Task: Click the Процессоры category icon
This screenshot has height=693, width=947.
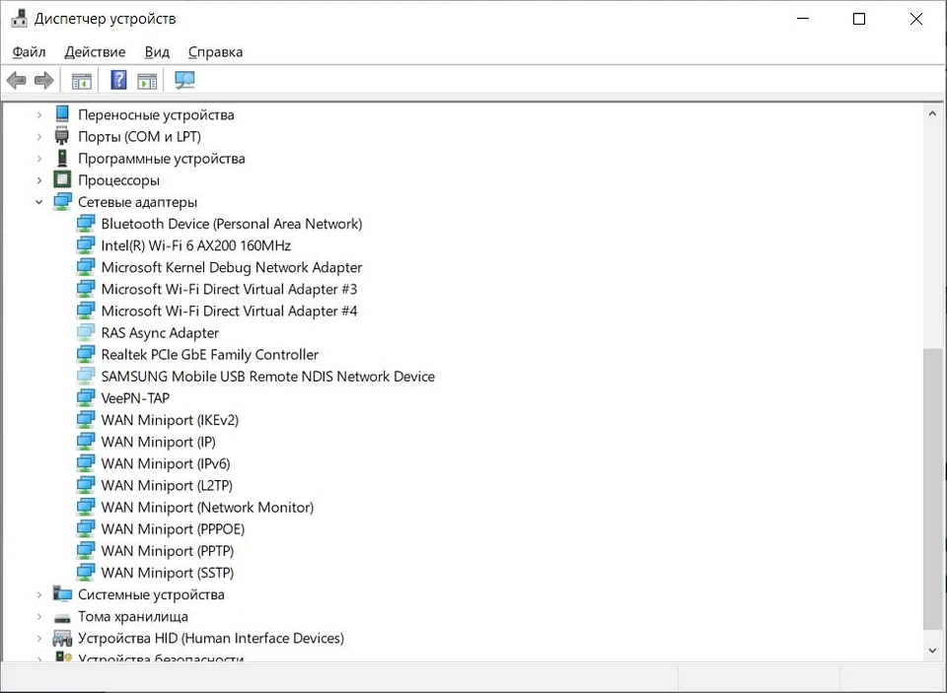Action: (x=62, y=180)
